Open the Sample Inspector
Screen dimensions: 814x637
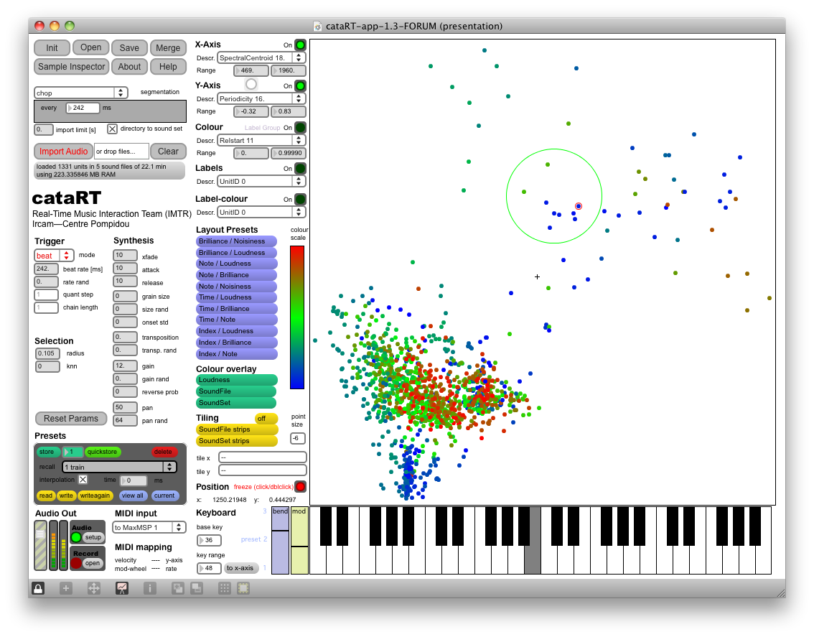(x=71, y=67)
